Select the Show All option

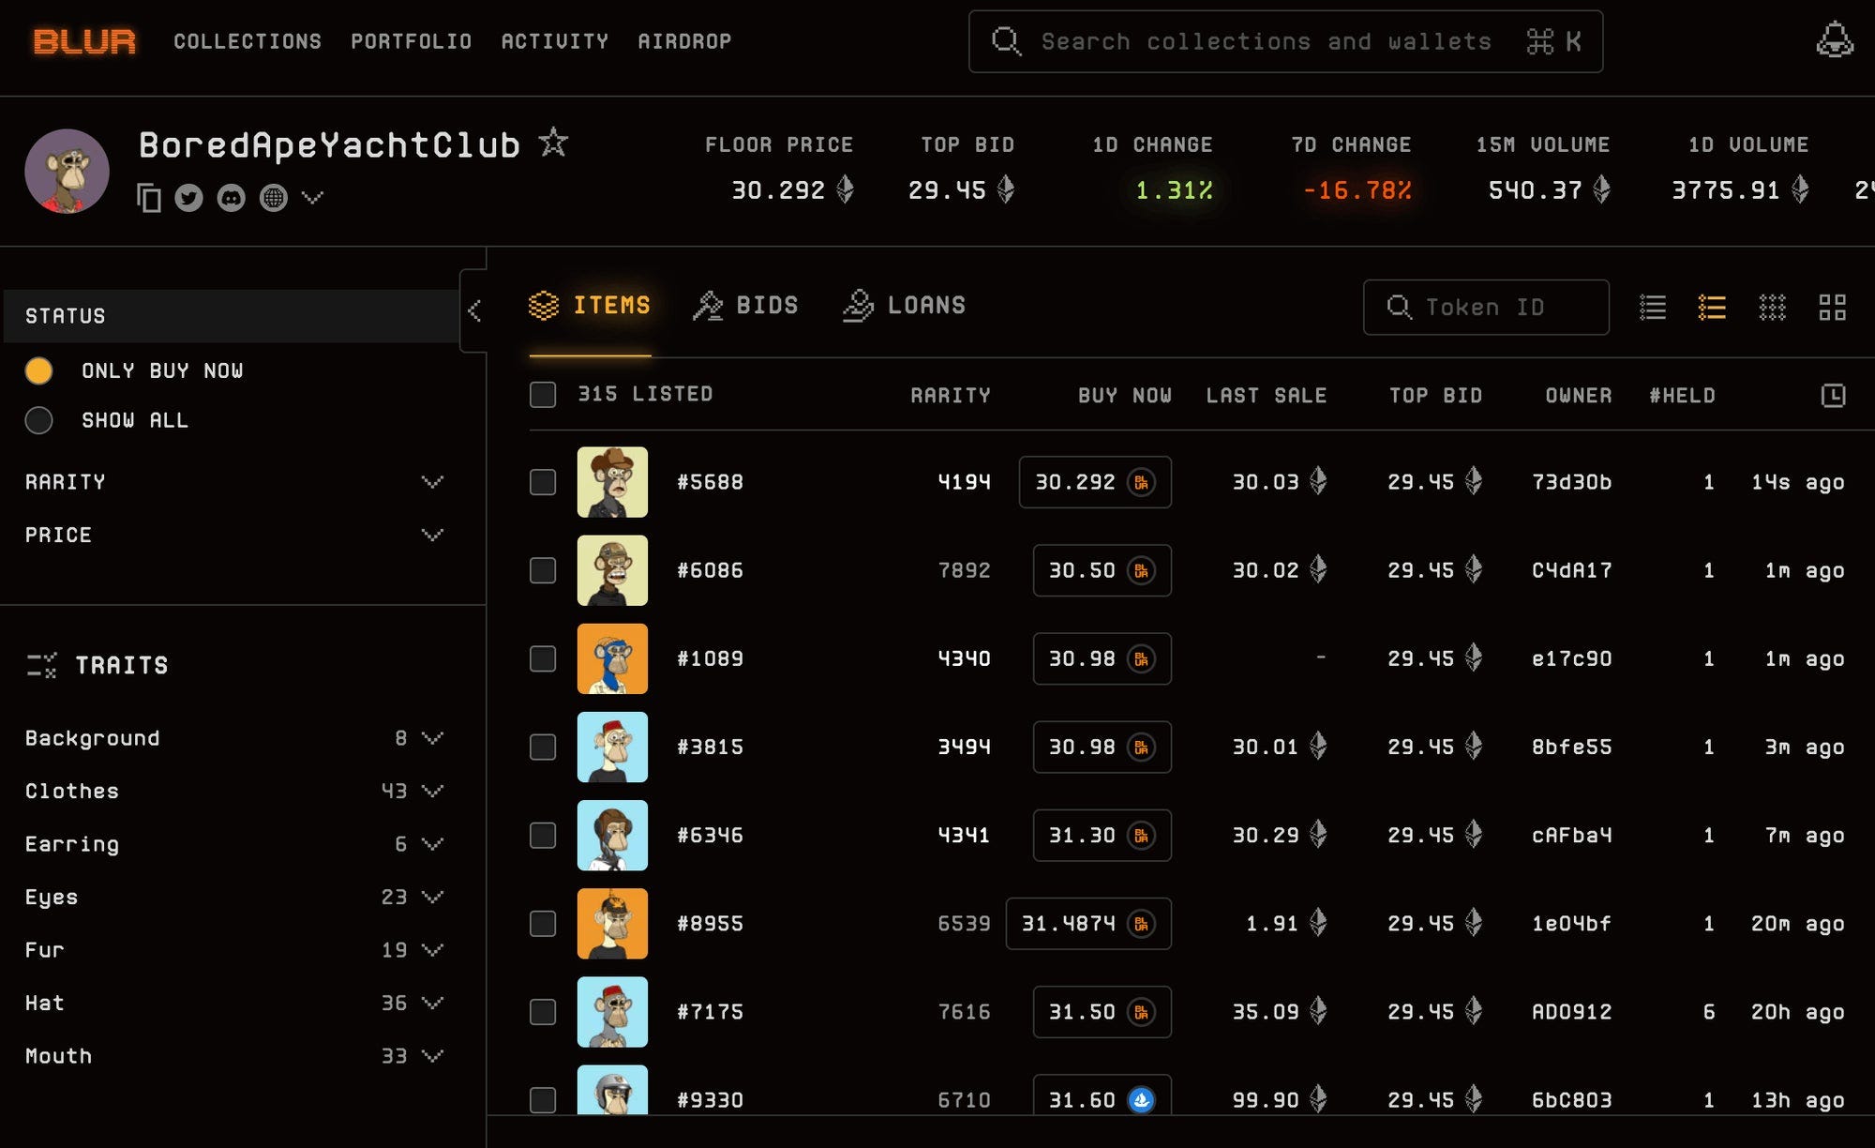pos(38,420)
